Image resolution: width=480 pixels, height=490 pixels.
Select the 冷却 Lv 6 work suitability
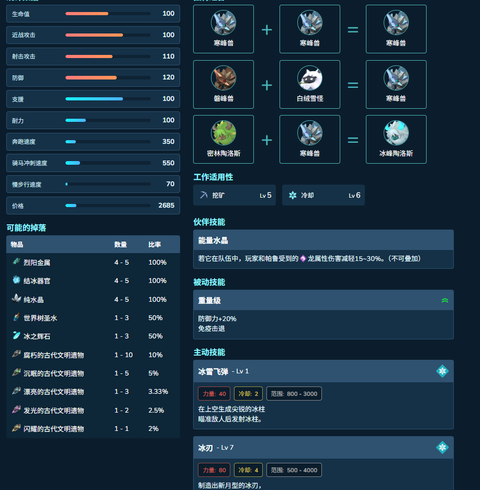click(323, 195)
